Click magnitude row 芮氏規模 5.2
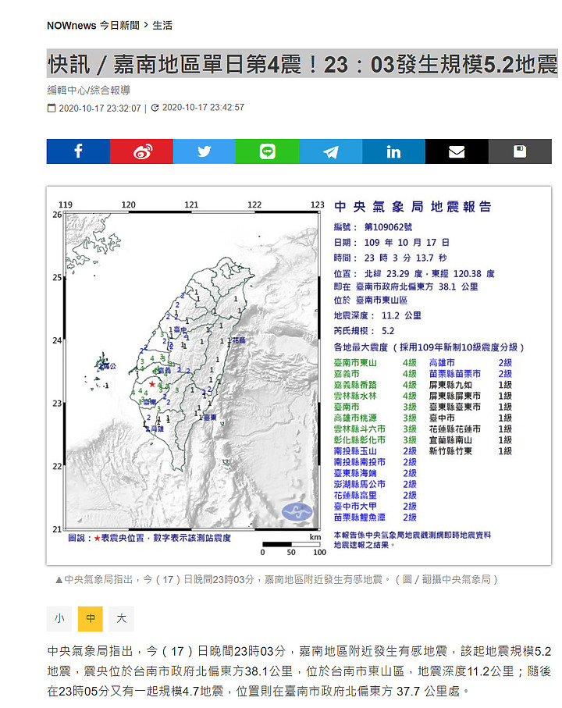This screenshot has height=708, width=562. coord(364,331)
